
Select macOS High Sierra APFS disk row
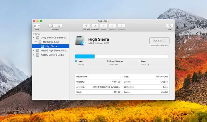point(51,51)
